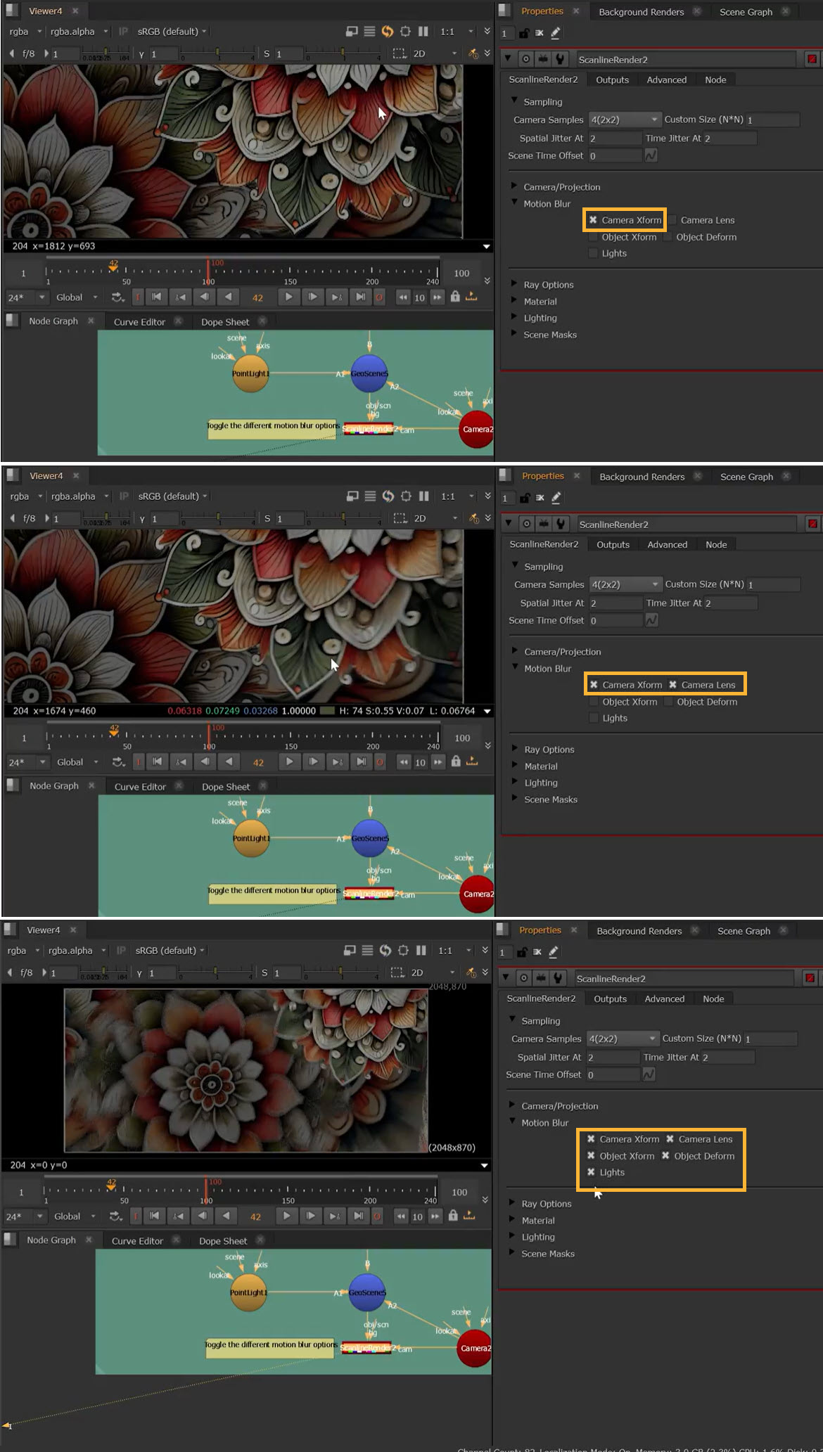
Task: Open the Camera Samples dropdown
Action: click(x=625, y=120)
